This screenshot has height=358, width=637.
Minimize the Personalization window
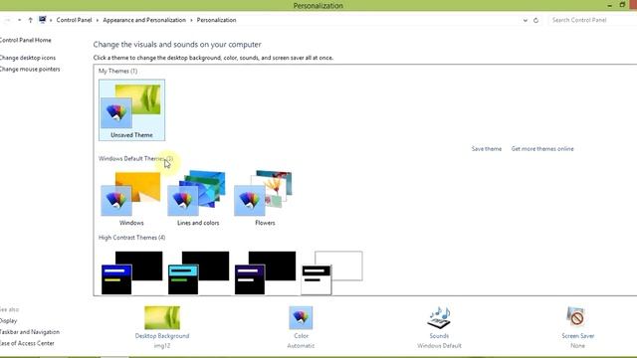610,5
